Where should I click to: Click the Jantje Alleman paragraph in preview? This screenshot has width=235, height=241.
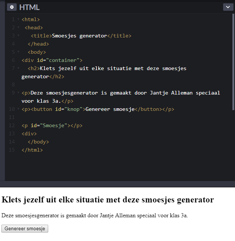pos(95,215)
